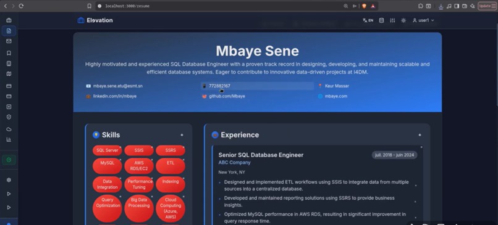498x225 pixels.
Task: Click the bookmark icon beside address bar
Action: 89,6
